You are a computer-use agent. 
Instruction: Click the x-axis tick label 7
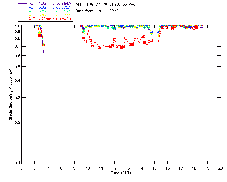tap(48, 168)
